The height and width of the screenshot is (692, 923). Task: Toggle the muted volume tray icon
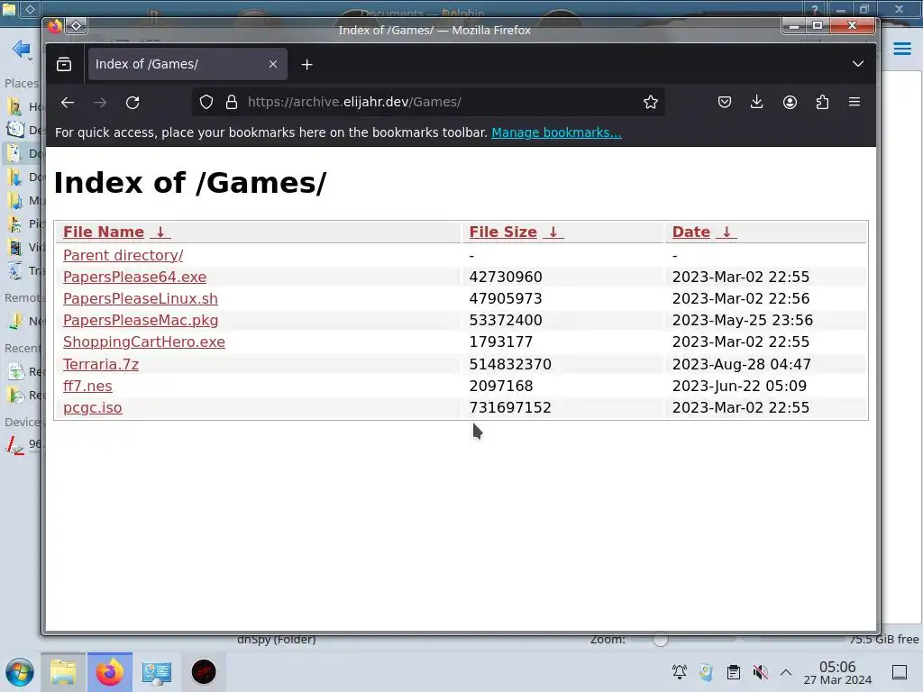(760, 672)
